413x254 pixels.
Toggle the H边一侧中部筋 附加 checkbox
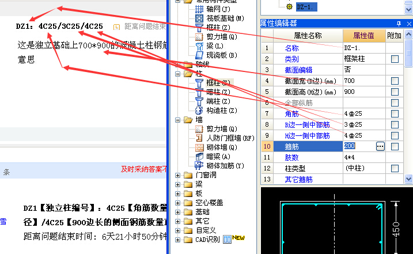point(395,136)
